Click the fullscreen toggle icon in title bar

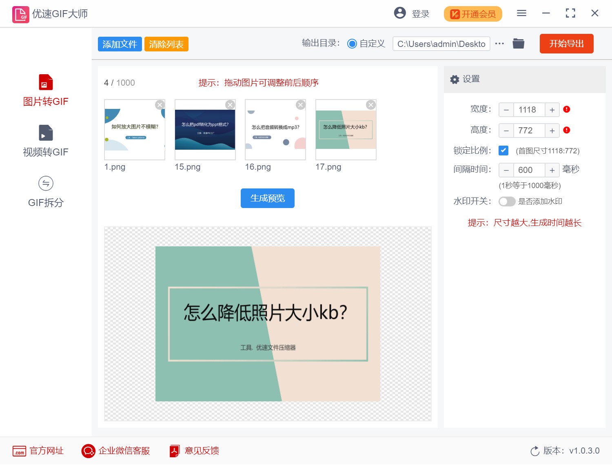[x=570, y=13]
